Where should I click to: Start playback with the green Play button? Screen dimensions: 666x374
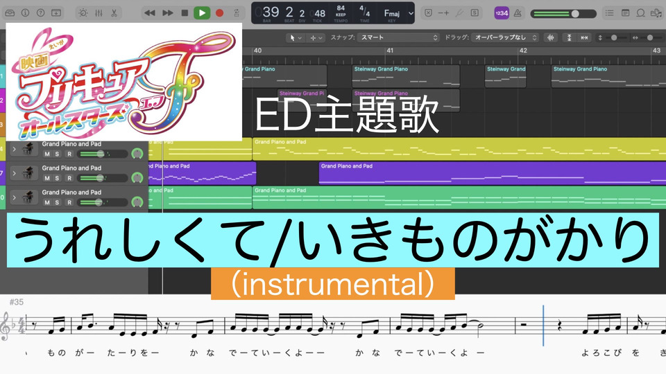[x=202, y=13]
